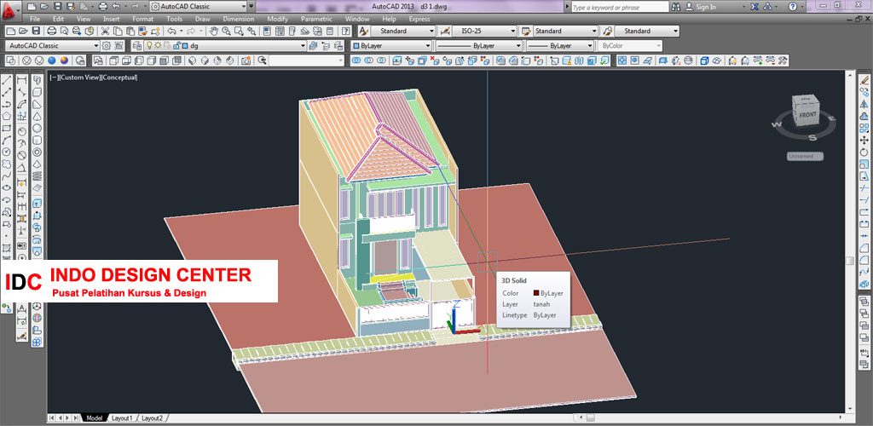Switch to the Layout1 tab
This screenshot has width=873, height=426.
(x=122, y=417)
